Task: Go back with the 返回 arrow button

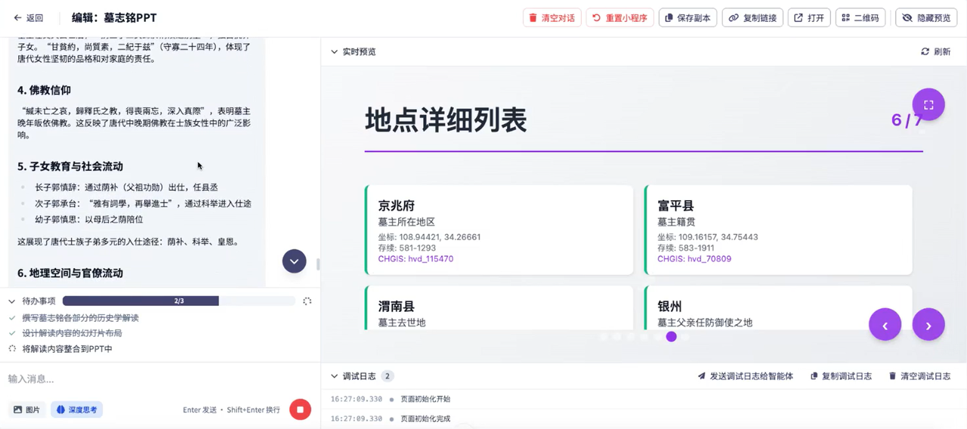Action: [x=29, y=18]
